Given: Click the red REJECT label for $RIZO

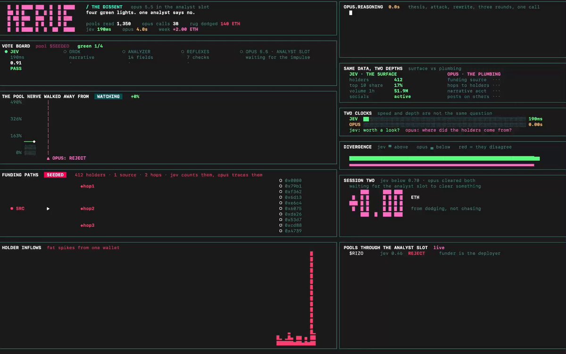Looking at the screenshot, I should [416, 253].
